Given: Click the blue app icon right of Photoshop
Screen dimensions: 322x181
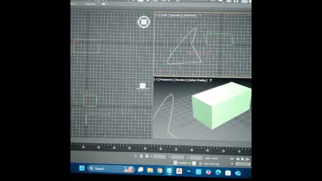Looking at the screenshot, I should coord(198,172).
